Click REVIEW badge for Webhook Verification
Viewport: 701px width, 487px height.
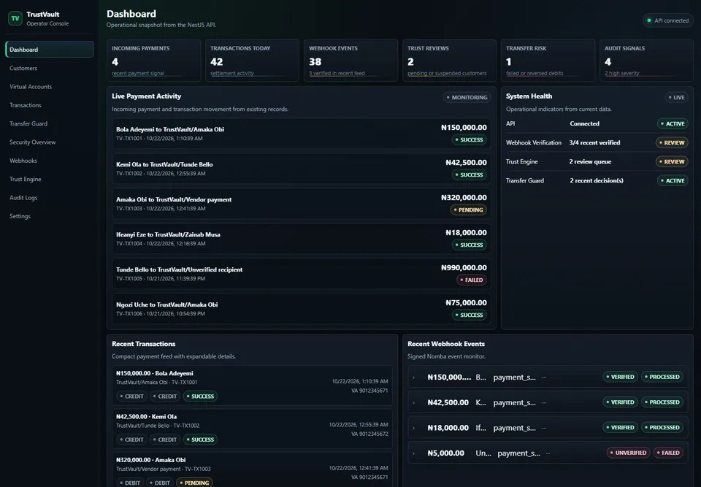click(x=672, y=142)
